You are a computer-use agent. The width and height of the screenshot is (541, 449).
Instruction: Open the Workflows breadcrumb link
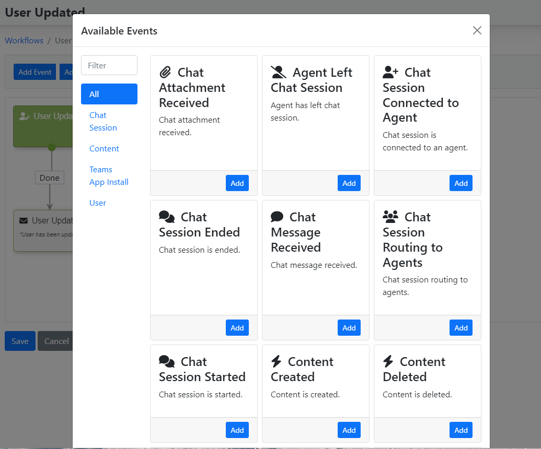tap(24, 41)
